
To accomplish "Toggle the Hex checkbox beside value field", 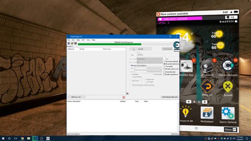I will (x=135, y=55).
